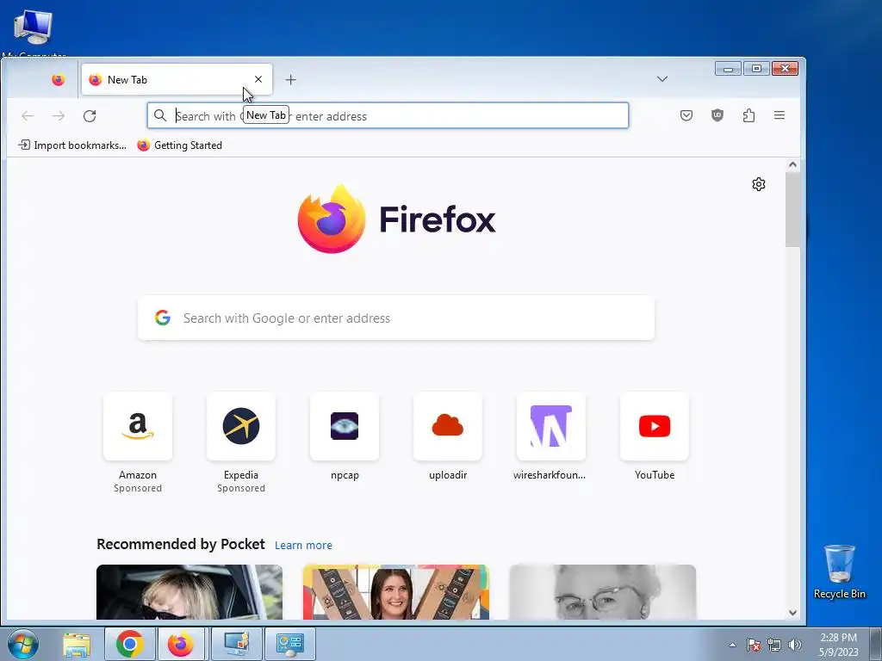Open the monitor app in taskbar
882x661 pixels.
236,644
